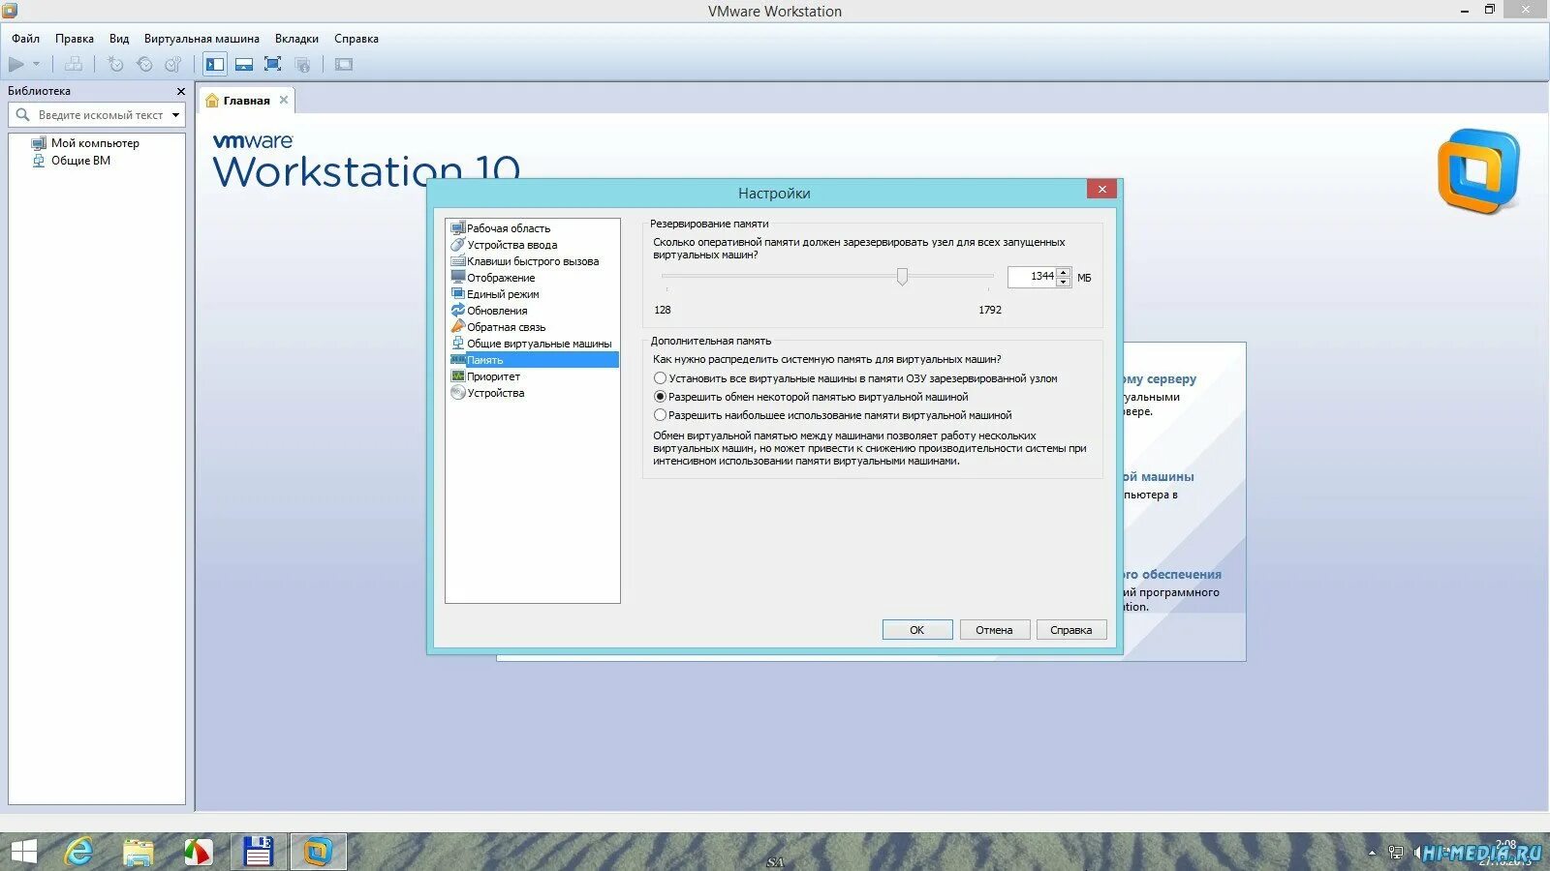1550x871 pixels.
Task: Click the Take Snapshot toolbar icon
Action: (x=115, y=65)
